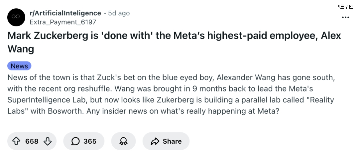Filter by the News flair tag
This screenshot has height=154, width=359.
click(19, 66)
